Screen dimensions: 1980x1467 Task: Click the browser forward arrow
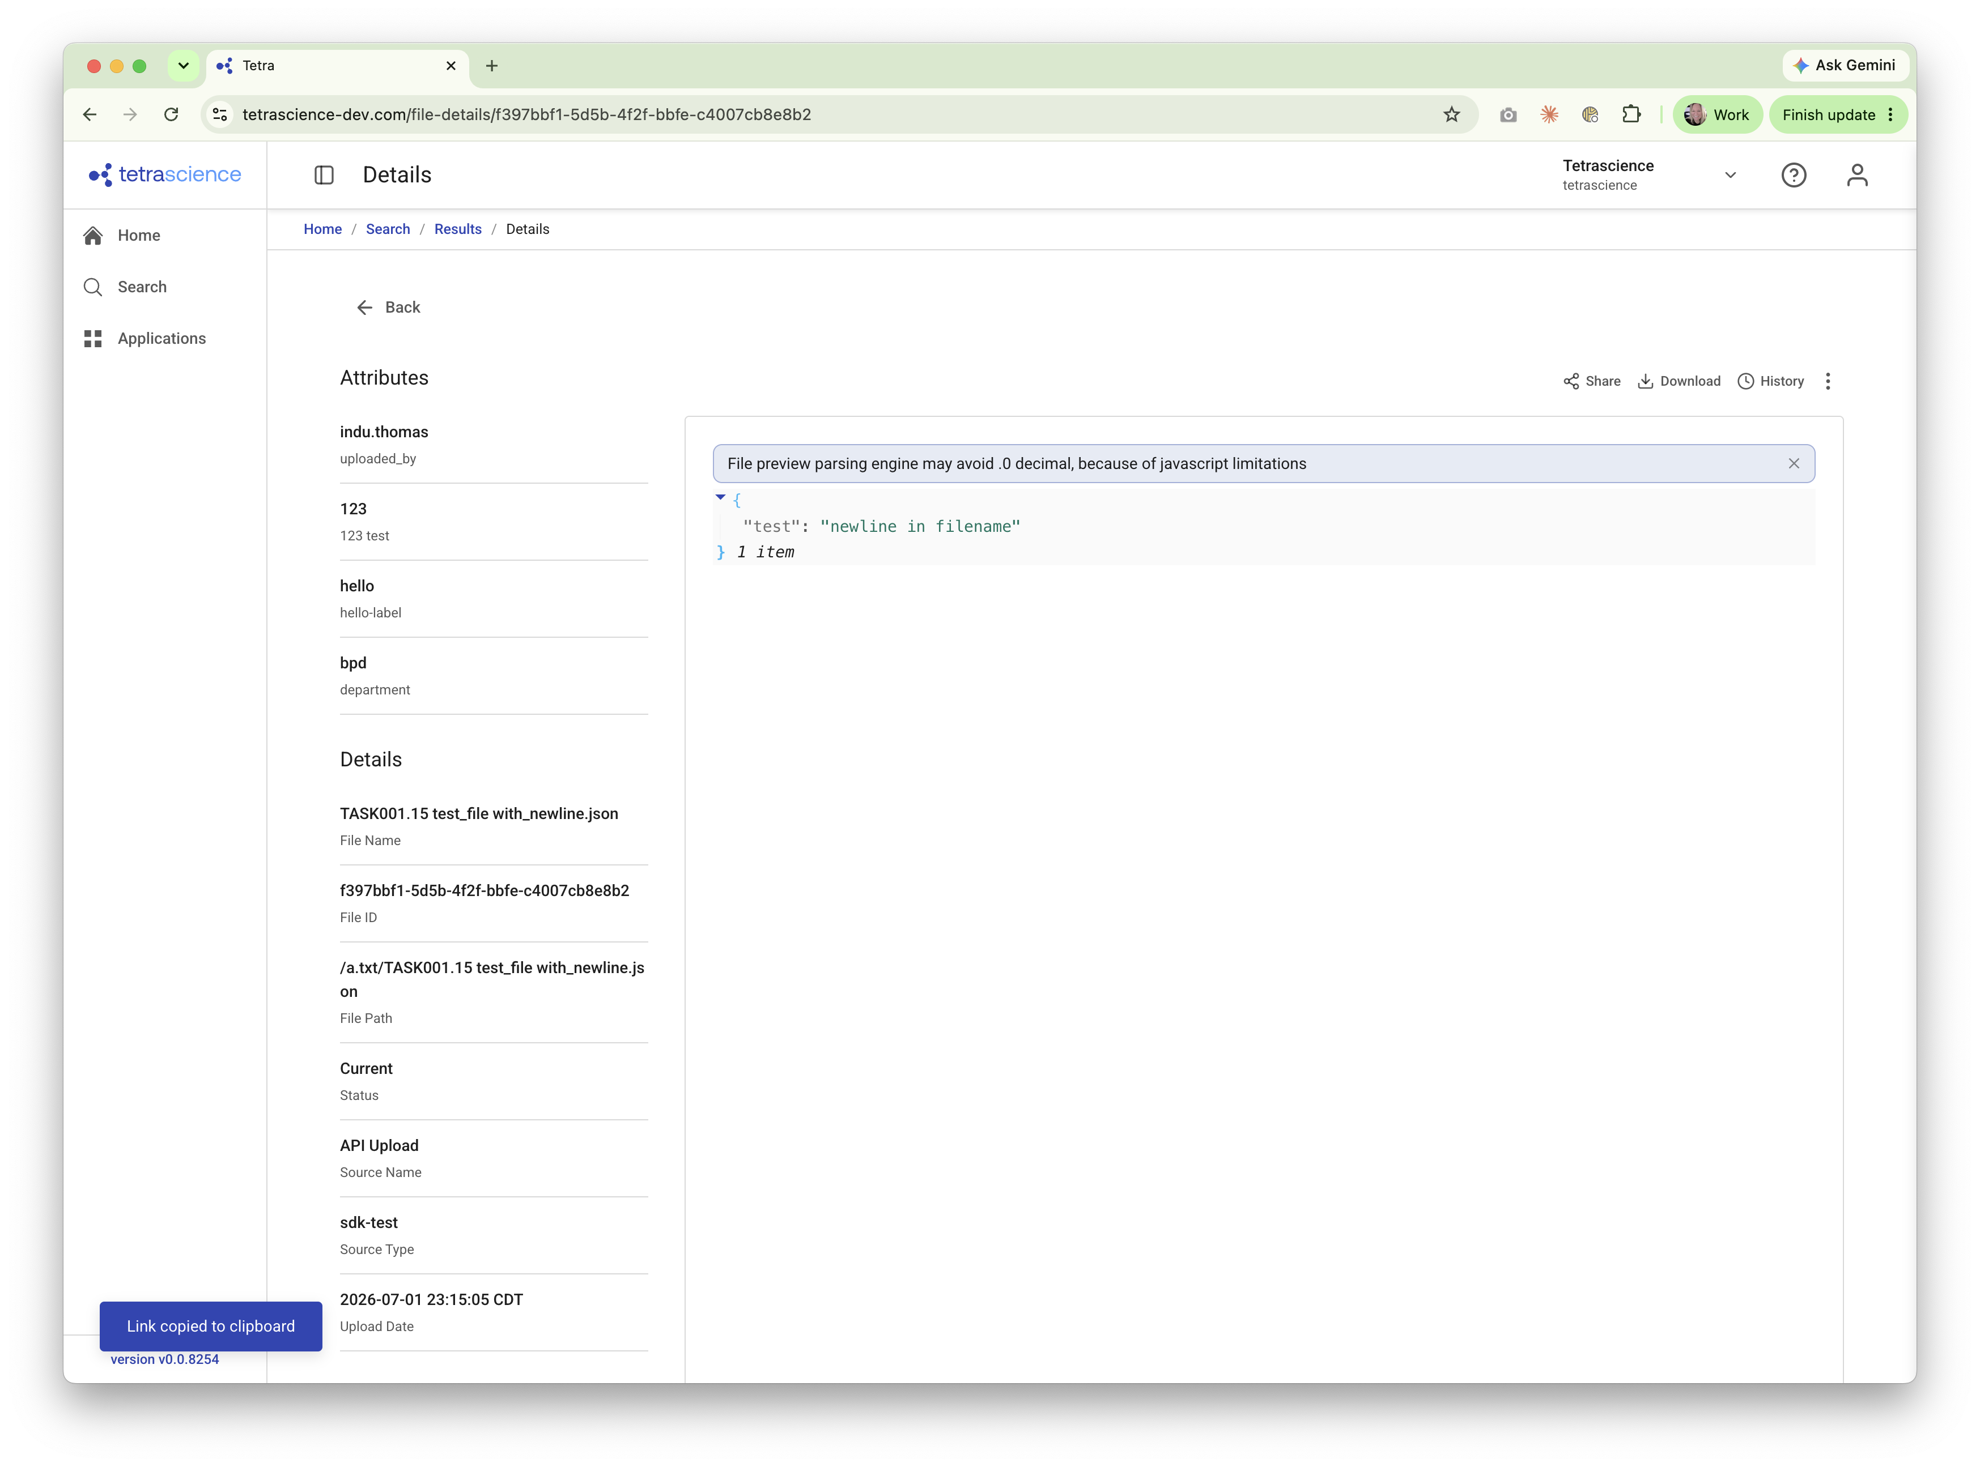[x=130, y=114]
